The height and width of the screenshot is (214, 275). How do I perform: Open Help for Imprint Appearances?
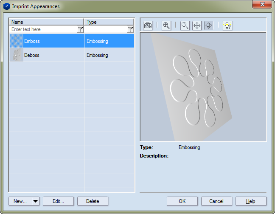click(x=251, y=201)
